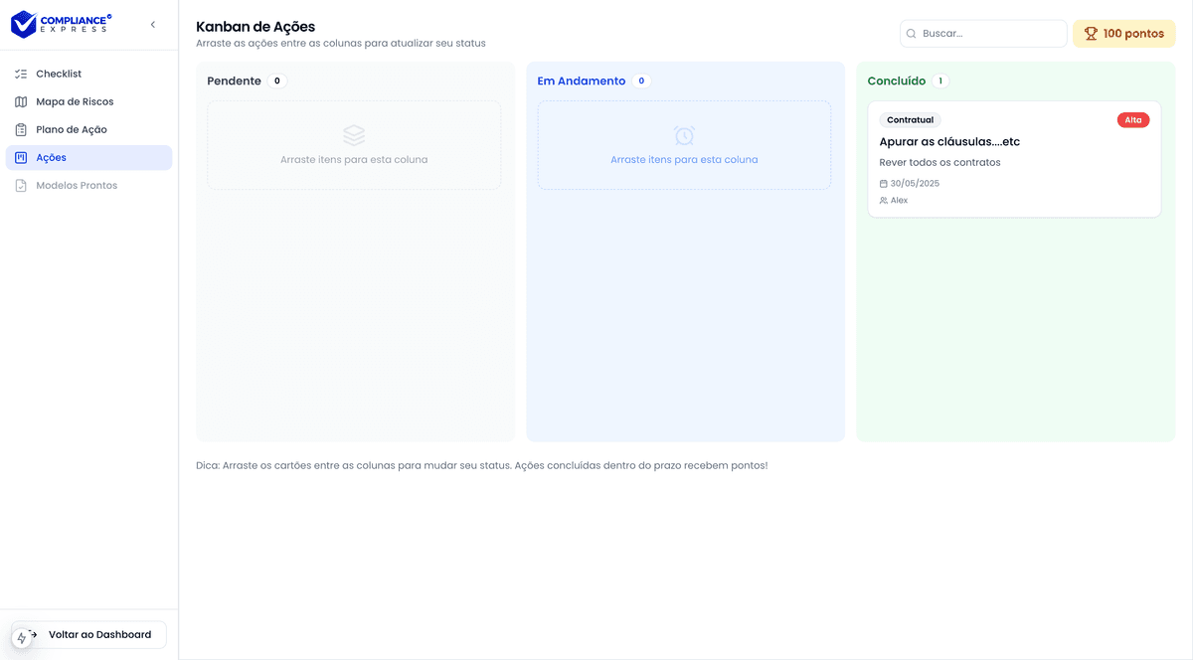Click the card date 30/05/2025
The width and height of the screenshot is (1193, 660).
[915, 184]
